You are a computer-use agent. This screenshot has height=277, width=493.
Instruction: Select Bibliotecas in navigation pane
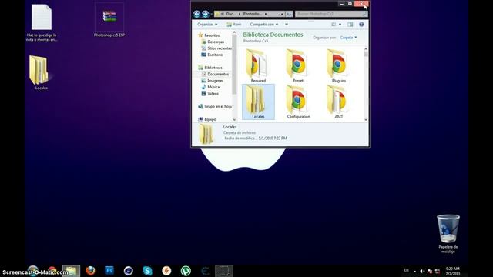pyautogui.click(x=213, y=68)
